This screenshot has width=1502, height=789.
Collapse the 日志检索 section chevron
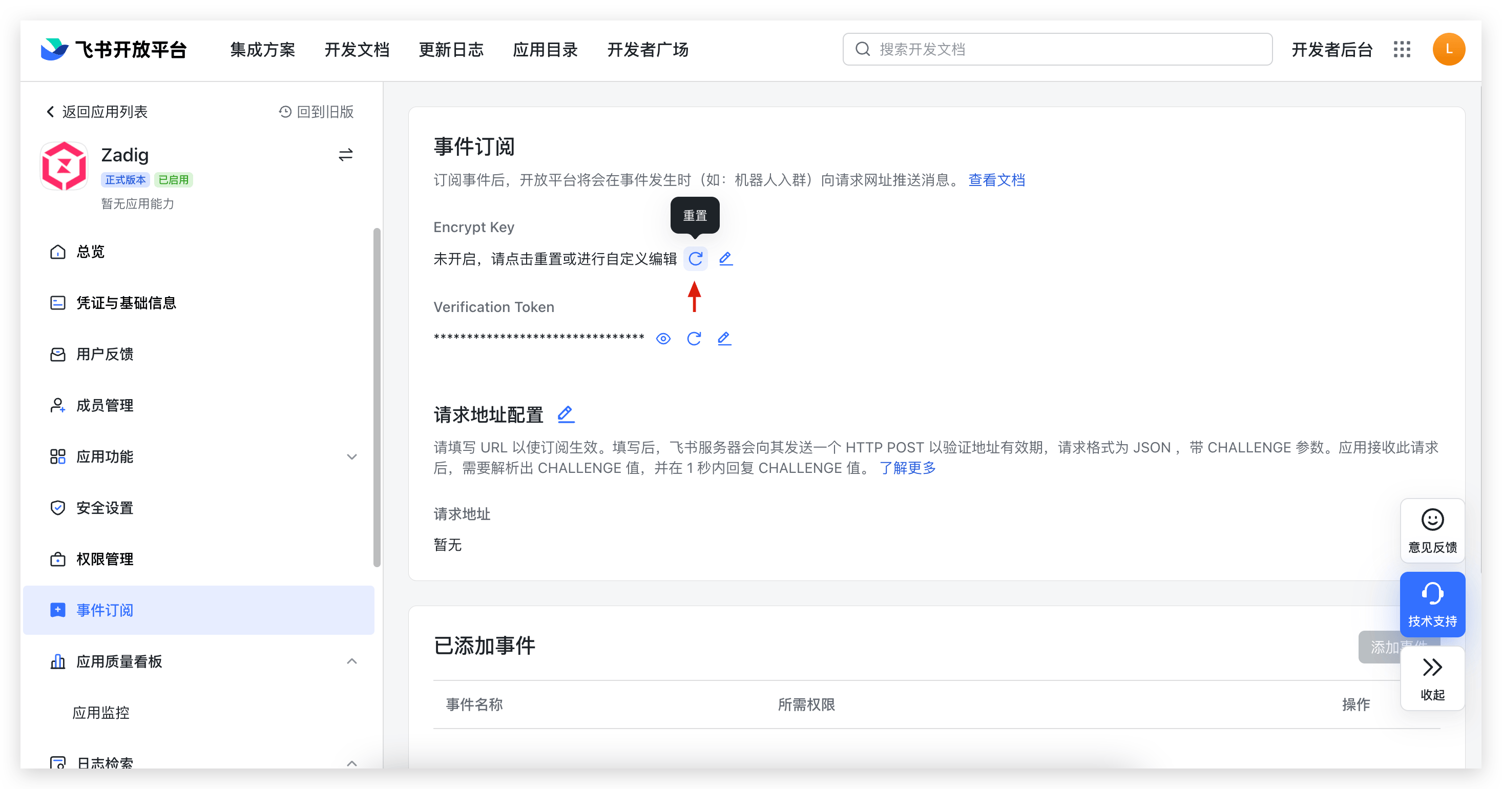coord(351,763)
